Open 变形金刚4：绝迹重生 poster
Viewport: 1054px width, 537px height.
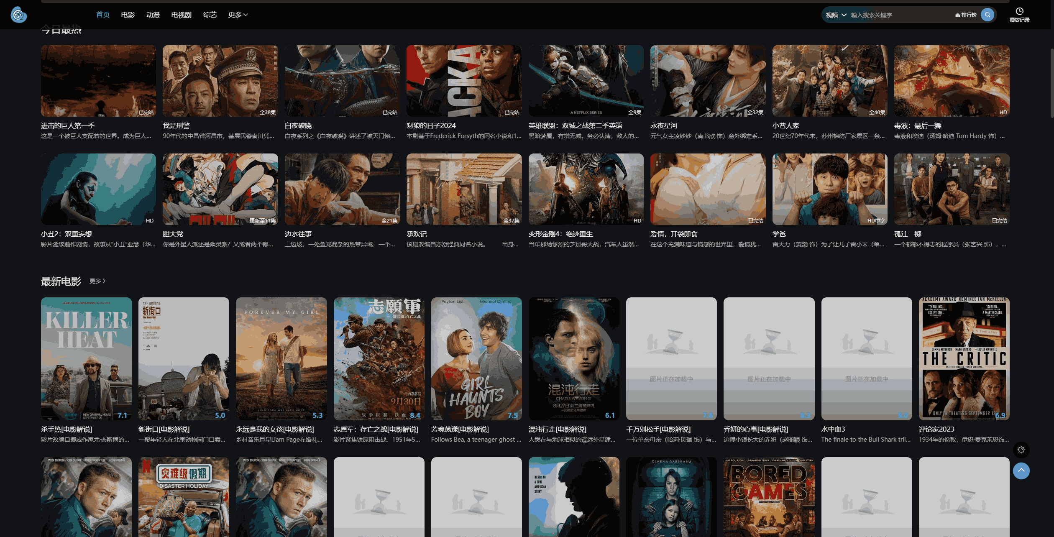(586, 189)
